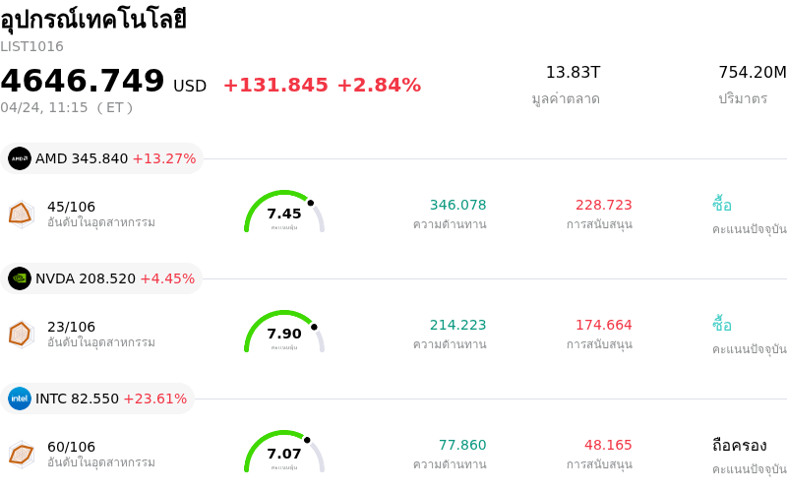Click the NVDA company logo icon
Viewport: 787px width, 491px height.
(20, 278)
